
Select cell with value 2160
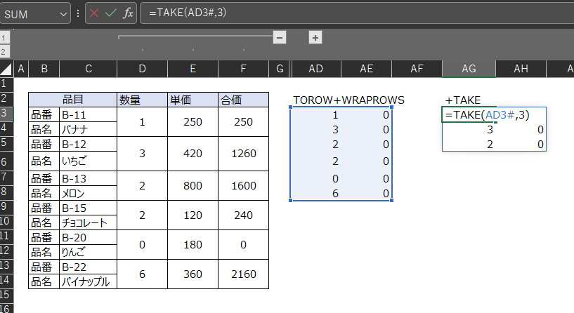click(243, 274)
